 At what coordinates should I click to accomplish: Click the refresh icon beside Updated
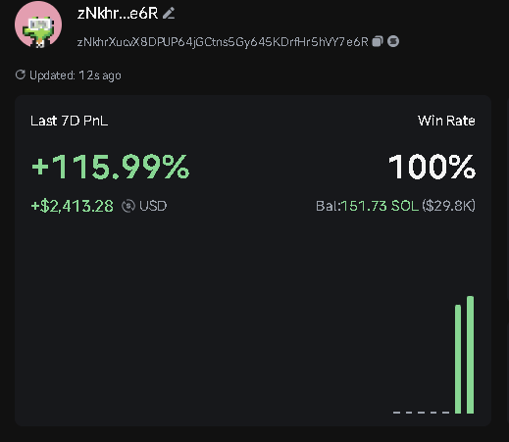coord(21,74)
